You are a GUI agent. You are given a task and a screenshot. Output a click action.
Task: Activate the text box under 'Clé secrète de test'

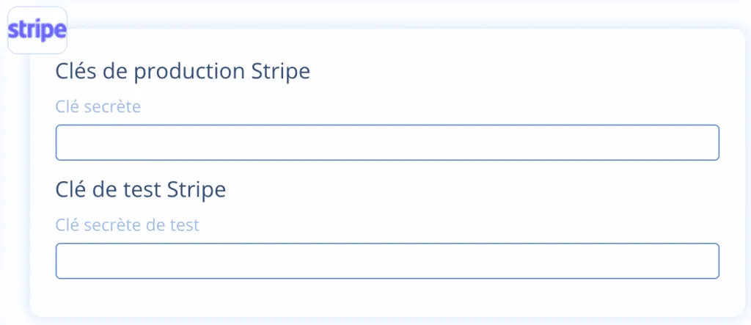coord(387,260)
